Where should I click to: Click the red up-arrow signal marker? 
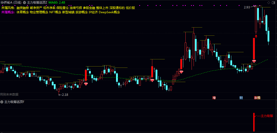point(256,36)
